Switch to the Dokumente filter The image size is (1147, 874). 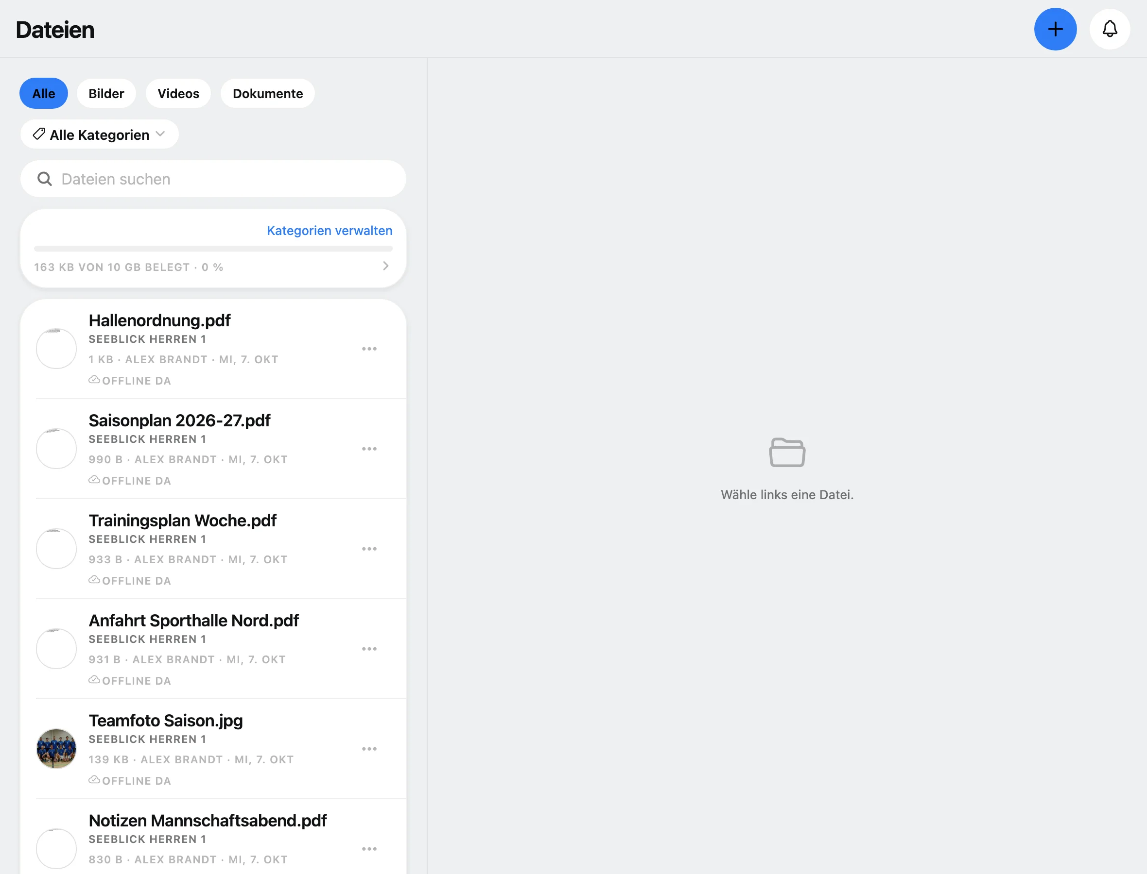pos(268,94)
